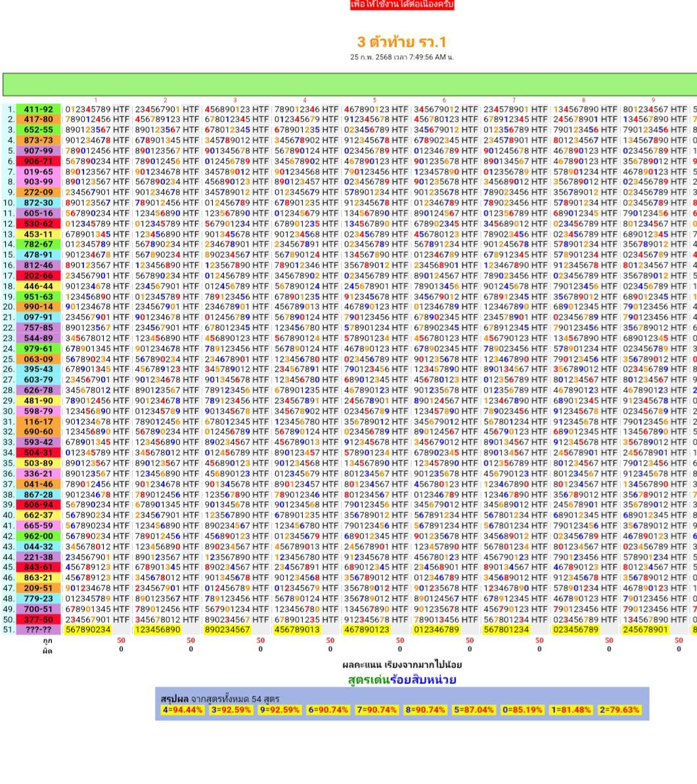The image size is (697, 784).
Task: Select column header number 9
Action: point(653,101)
